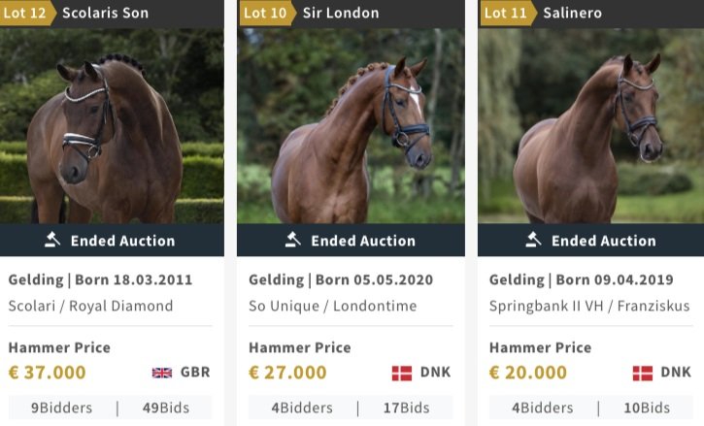
Task: Click Ended Auction bar for Scolaris Son
Action: pos(112,240)
